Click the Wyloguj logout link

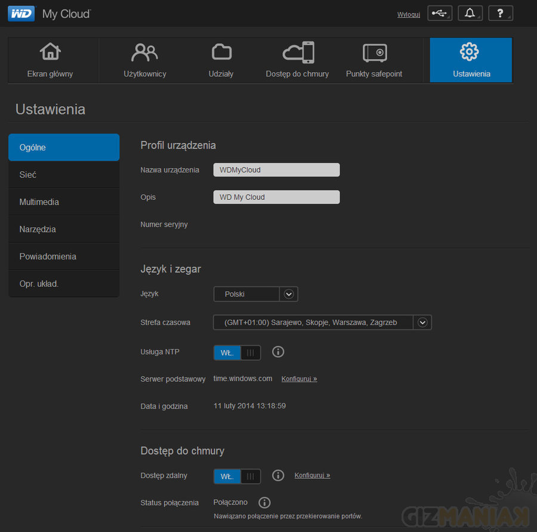409,14
